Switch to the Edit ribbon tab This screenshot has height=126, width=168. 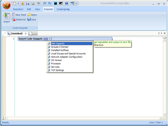pos(29,9)
